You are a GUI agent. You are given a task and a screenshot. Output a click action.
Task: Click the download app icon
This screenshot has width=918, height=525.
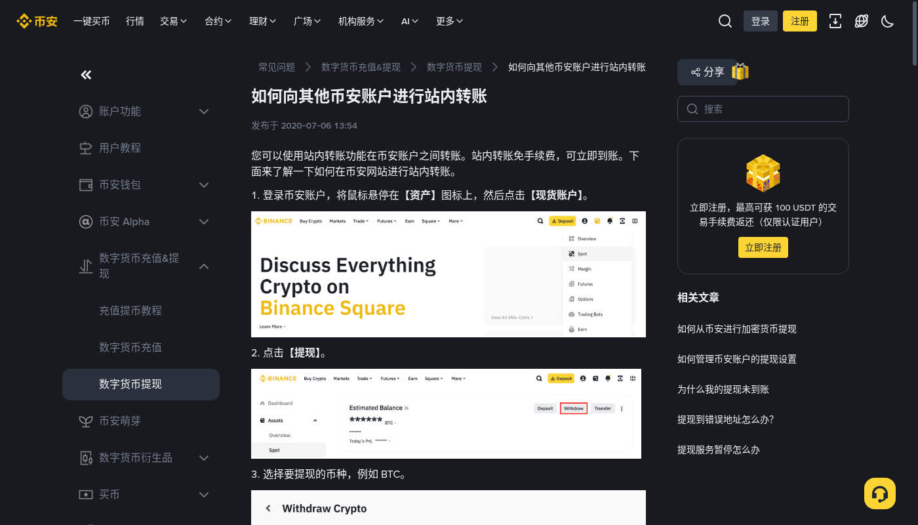click(835, 21)
